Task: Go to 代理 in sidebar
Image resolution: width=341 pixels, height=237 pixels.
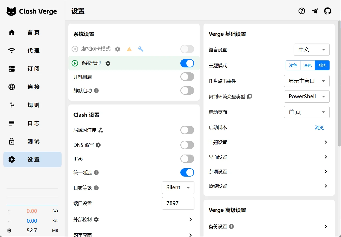Action: [x=32, y=51]
